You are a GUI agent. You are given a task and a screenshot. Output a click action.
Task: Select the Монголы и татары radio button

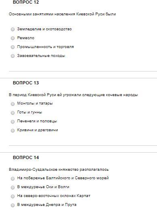point(13,104)
